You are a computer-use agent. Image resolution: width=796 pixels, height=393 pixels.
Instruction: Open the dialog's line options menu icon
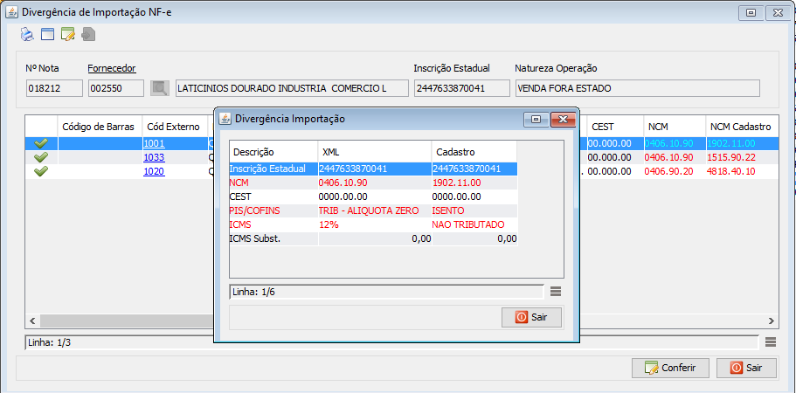click(556, 291)
